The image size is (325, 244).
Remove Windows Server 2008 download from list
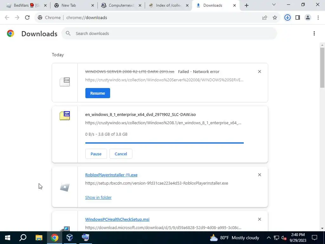coord(260,71)
